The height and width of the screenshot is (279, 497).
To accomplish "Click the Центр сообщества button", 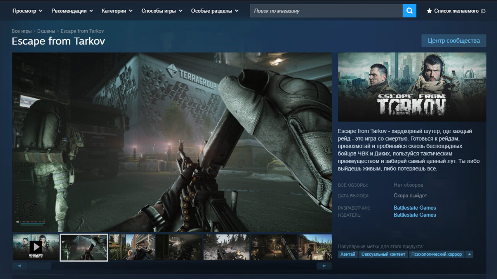I will tap(454, 40).
